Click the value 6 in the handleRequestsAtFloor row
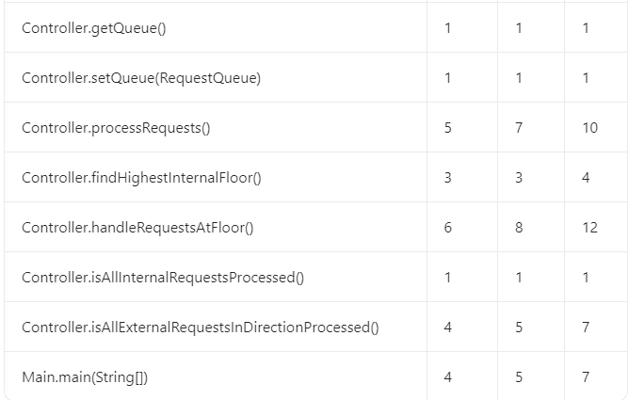 (x=447, y=227)
